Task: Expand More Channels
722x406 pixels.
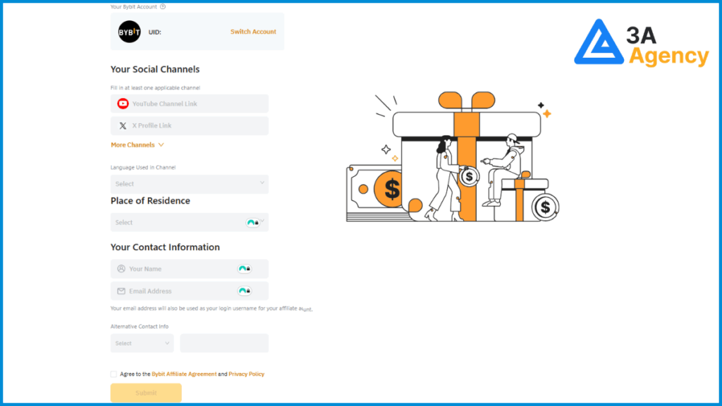Action: [137, 145]
